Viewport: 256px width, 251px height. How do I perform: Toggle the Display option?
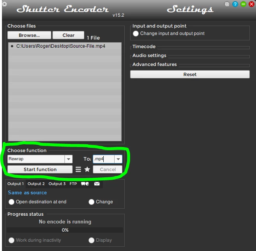point(91,240)
